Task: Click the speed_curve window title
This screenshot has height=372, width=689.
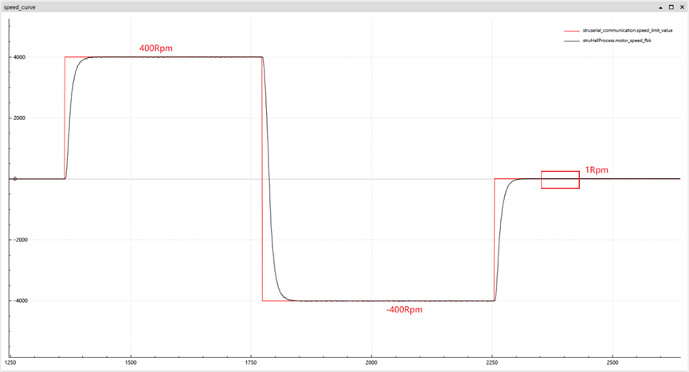Action: (20, 7)
